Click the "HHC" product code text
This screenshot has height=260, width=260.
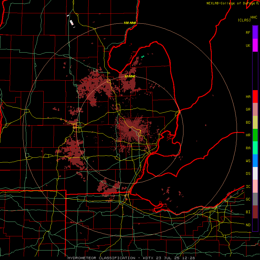254,17
